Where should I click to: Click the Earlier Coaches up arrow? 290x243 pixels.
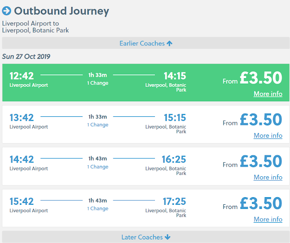(169, 44)
